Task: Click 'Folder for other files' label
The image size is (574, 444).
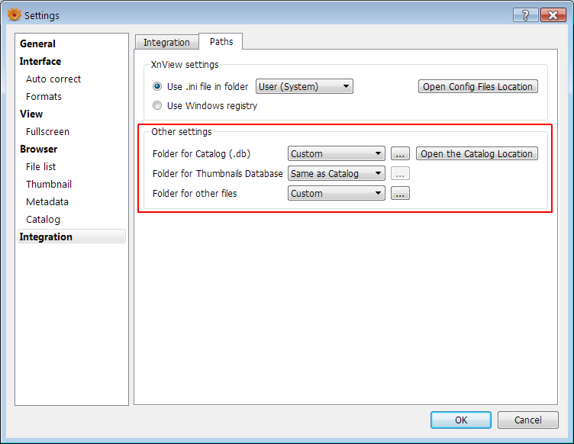Action: [x=195, y=193]
